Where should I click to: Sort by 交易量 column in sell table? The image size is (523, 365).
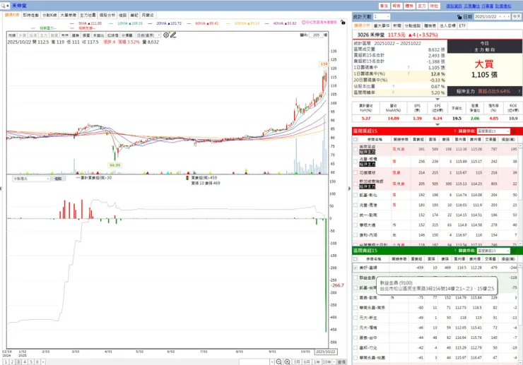coord(492,258)
